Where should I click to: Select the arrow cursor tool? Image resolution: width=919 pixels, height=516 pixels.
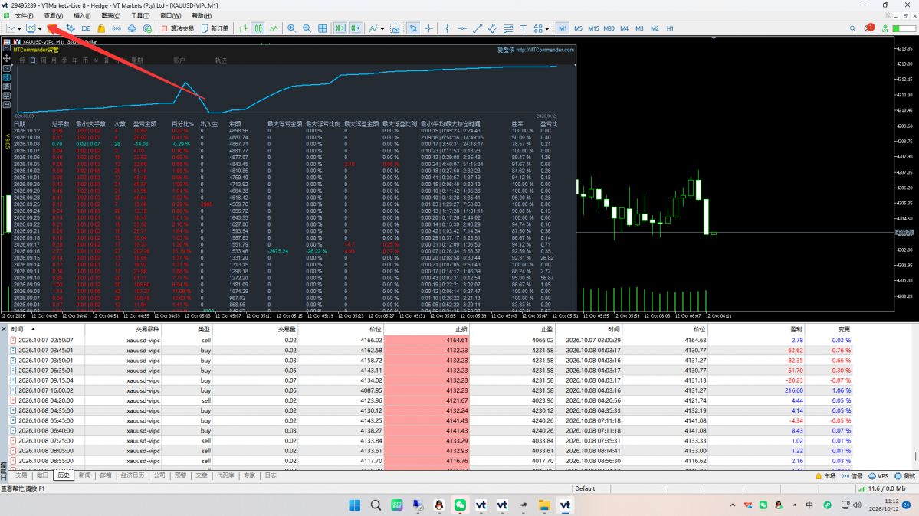coord(413,28)
